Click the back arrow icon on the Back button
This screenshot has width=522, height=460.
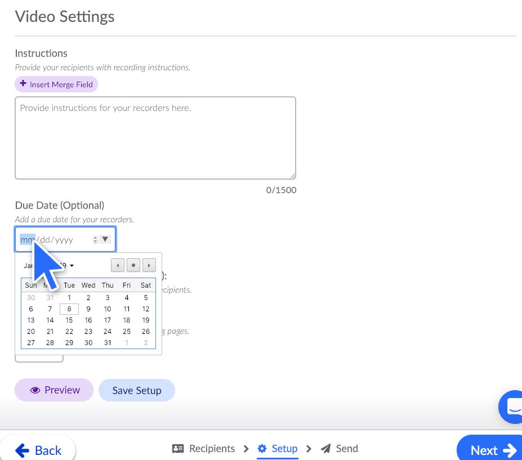(x=23, y=450)
